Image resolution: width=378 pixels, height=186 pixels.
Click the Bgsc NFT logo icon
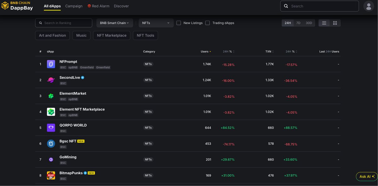coord(51,144)
